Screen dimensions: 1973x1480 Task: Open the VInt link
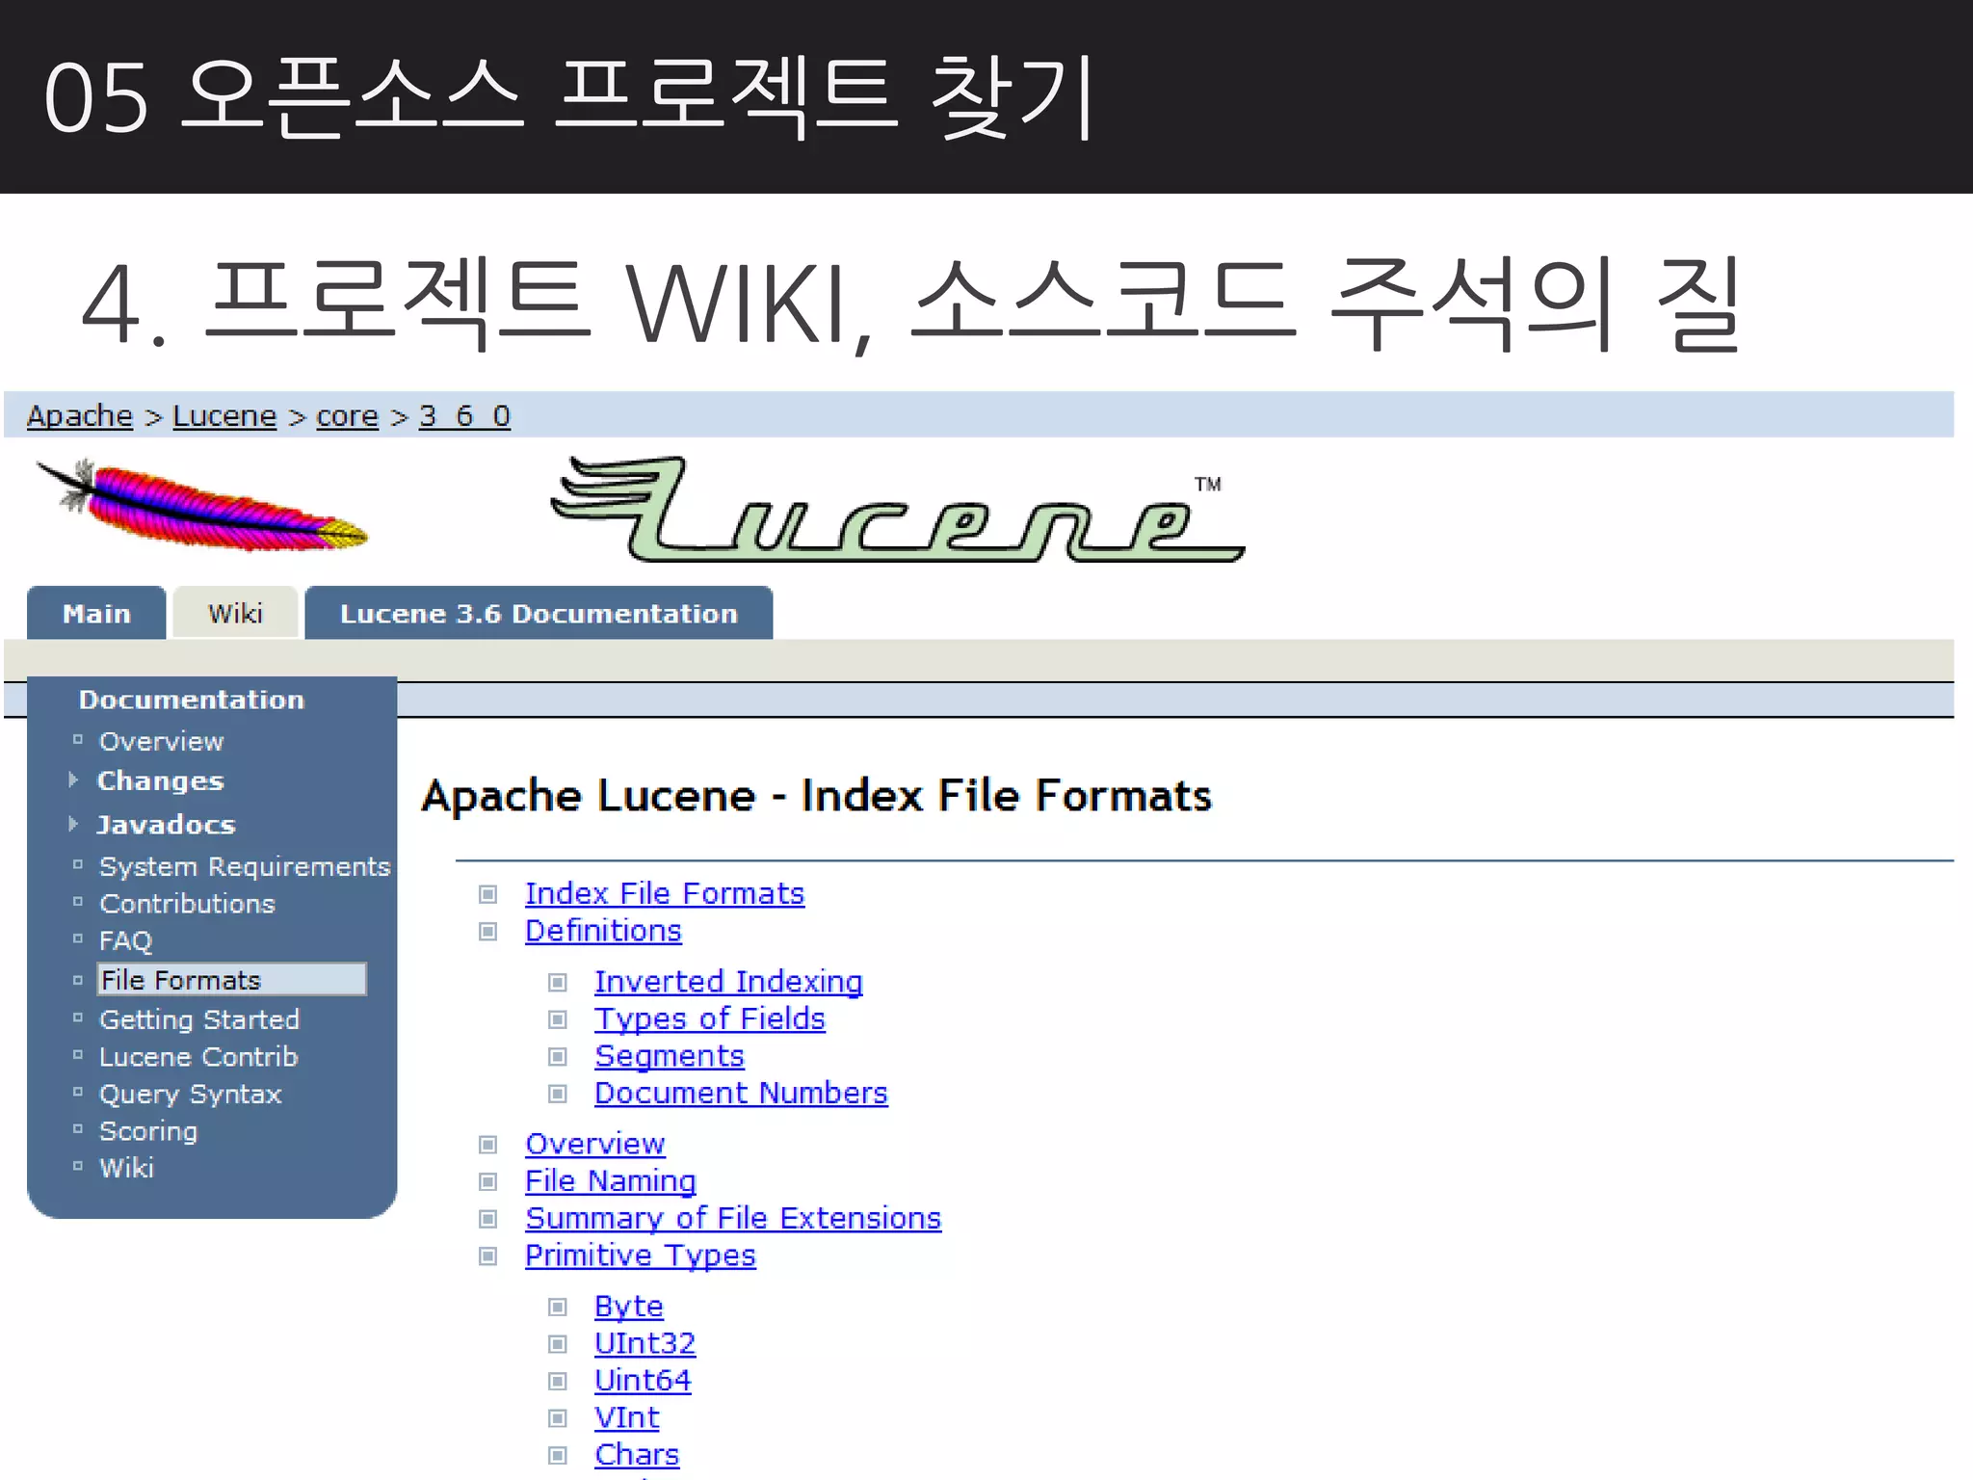(x=627, y=1418)
